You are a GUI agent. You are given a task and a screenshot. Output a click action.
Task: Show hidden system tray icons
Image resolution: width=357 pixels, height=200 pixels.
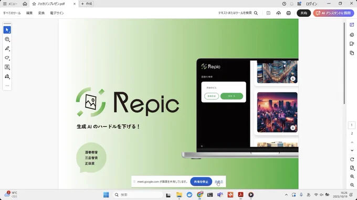tap(286, 195)
